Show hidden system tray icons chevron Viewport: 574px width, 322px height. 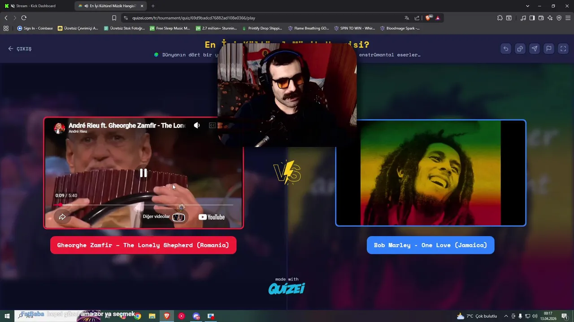[x=506, y=316]
